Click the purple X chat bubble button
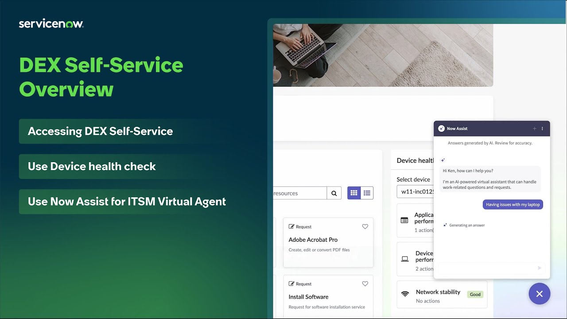Viewport: 567px width, 319px height. point(540,294)
